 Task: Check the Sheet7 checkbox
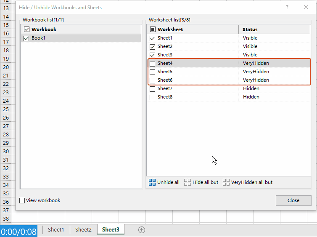pyautogui.click(x=153, y=89)
